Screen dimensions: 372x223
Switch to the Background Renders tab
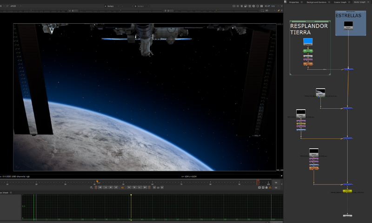click(x=317, y=2)
